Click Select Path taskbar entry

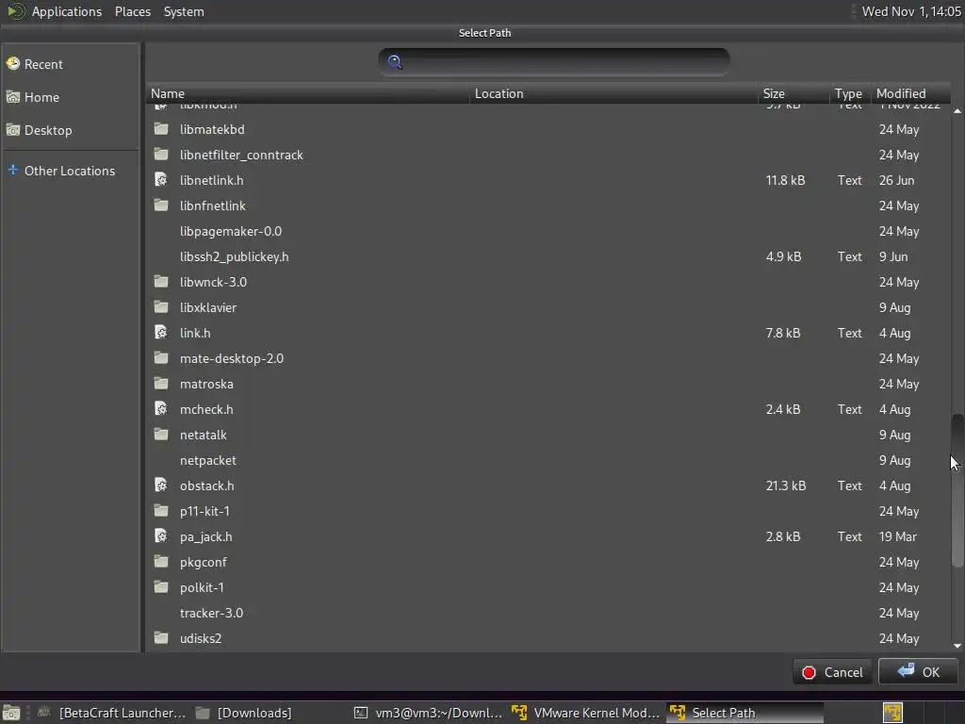point(744,713)
